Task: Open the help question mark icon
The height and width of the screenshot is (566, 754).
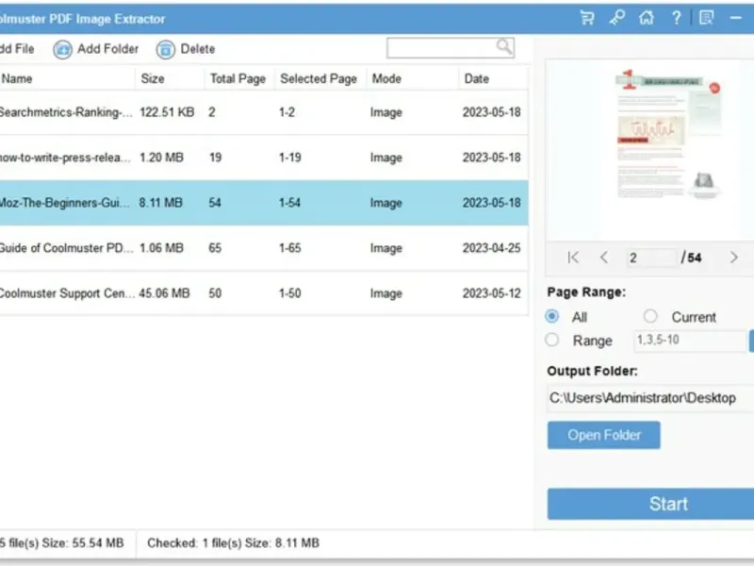Action: point(676,18)
